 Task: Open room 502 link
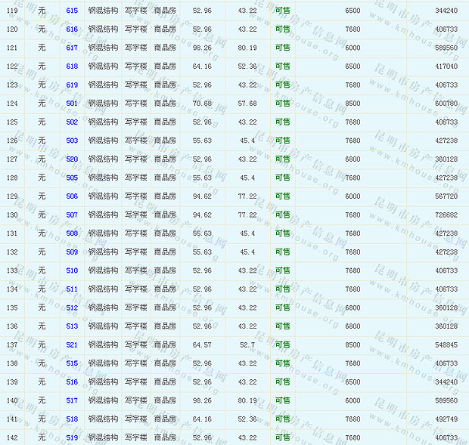tap(72, 122)
